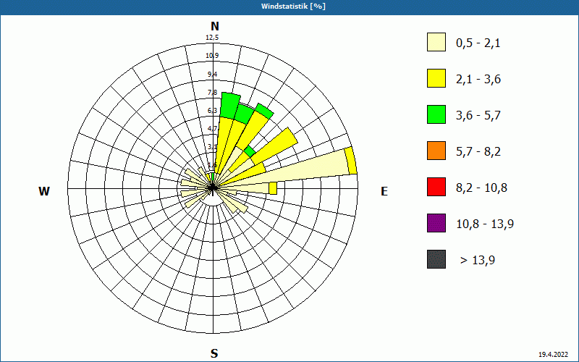Click the small yellow segment on the east bar
Screen dimensions: 579x362
tap(273, 188)
